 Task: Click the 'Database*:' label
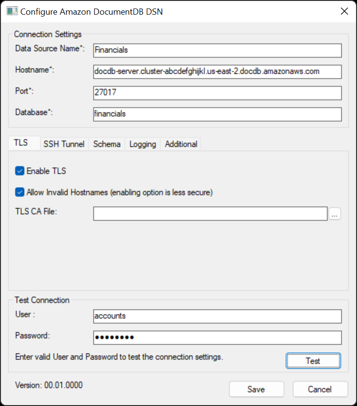coord(34,112)
